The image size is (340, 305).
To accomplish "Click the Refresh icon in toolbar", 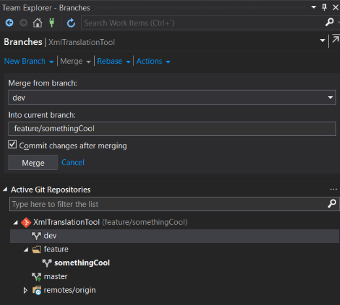I will point(71,23).
